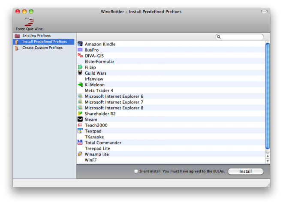This screenshot has width=283, height=205.
Task: Select Install Predefined Prefixes in sidebar
Action: point(45,42)
